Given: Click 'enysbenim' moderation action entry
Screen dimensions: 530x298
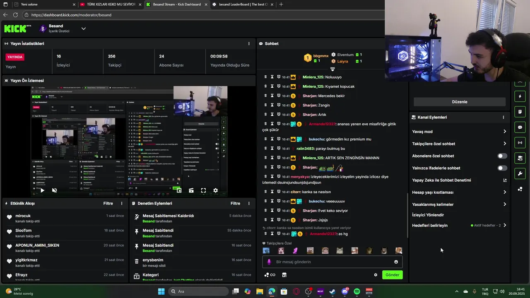Looking at the screenshot, I should pyautogui.click(x=193, y=262).
